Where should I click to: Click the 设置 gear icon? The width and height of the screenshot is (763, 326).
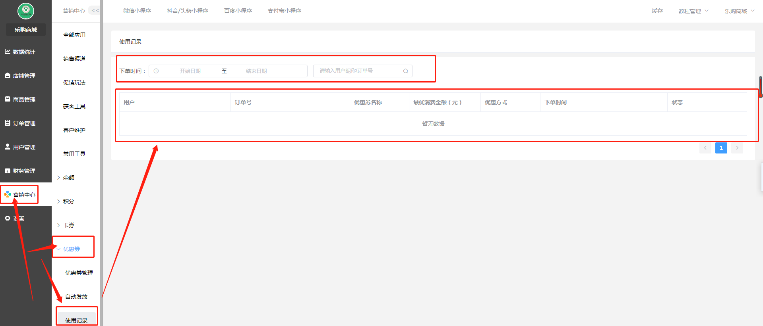click(8, 218)
